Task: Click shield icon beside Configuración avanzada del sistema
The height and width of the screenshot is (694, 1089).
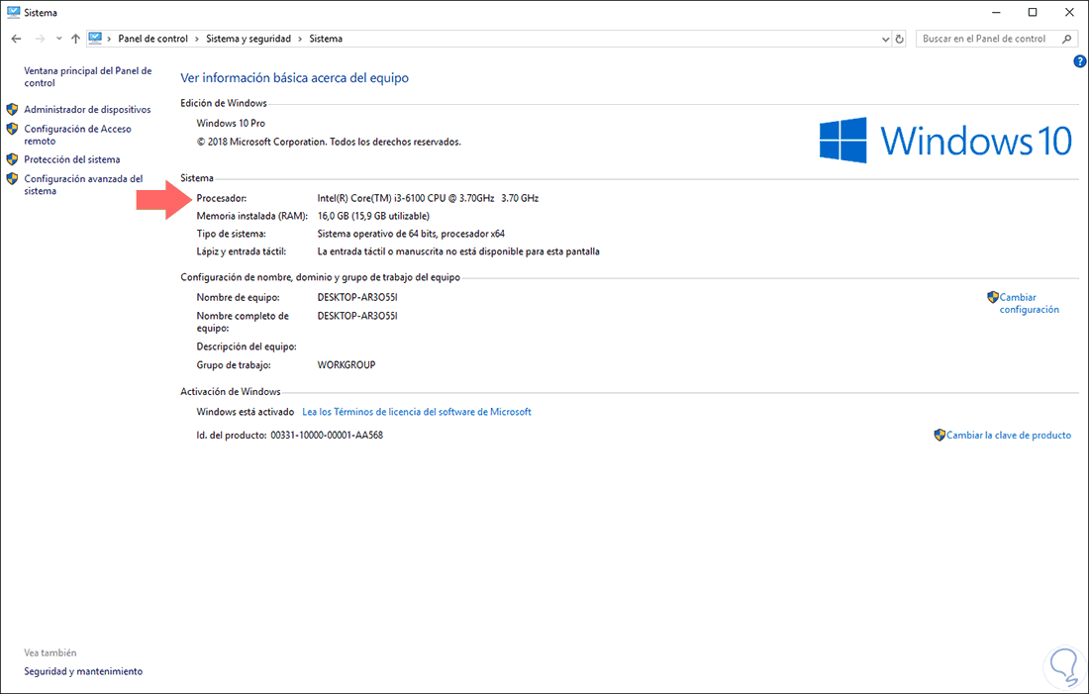Action: [x=12, y=178]
